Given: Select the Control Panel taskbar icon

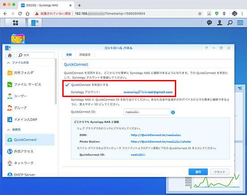Looking at the screenshot, I should pyautogui.click(x=35, y=23).
